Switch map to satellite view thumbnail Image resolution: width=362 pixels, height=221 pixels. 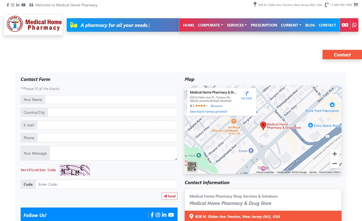pyautogui.click(x=192, y=166)
